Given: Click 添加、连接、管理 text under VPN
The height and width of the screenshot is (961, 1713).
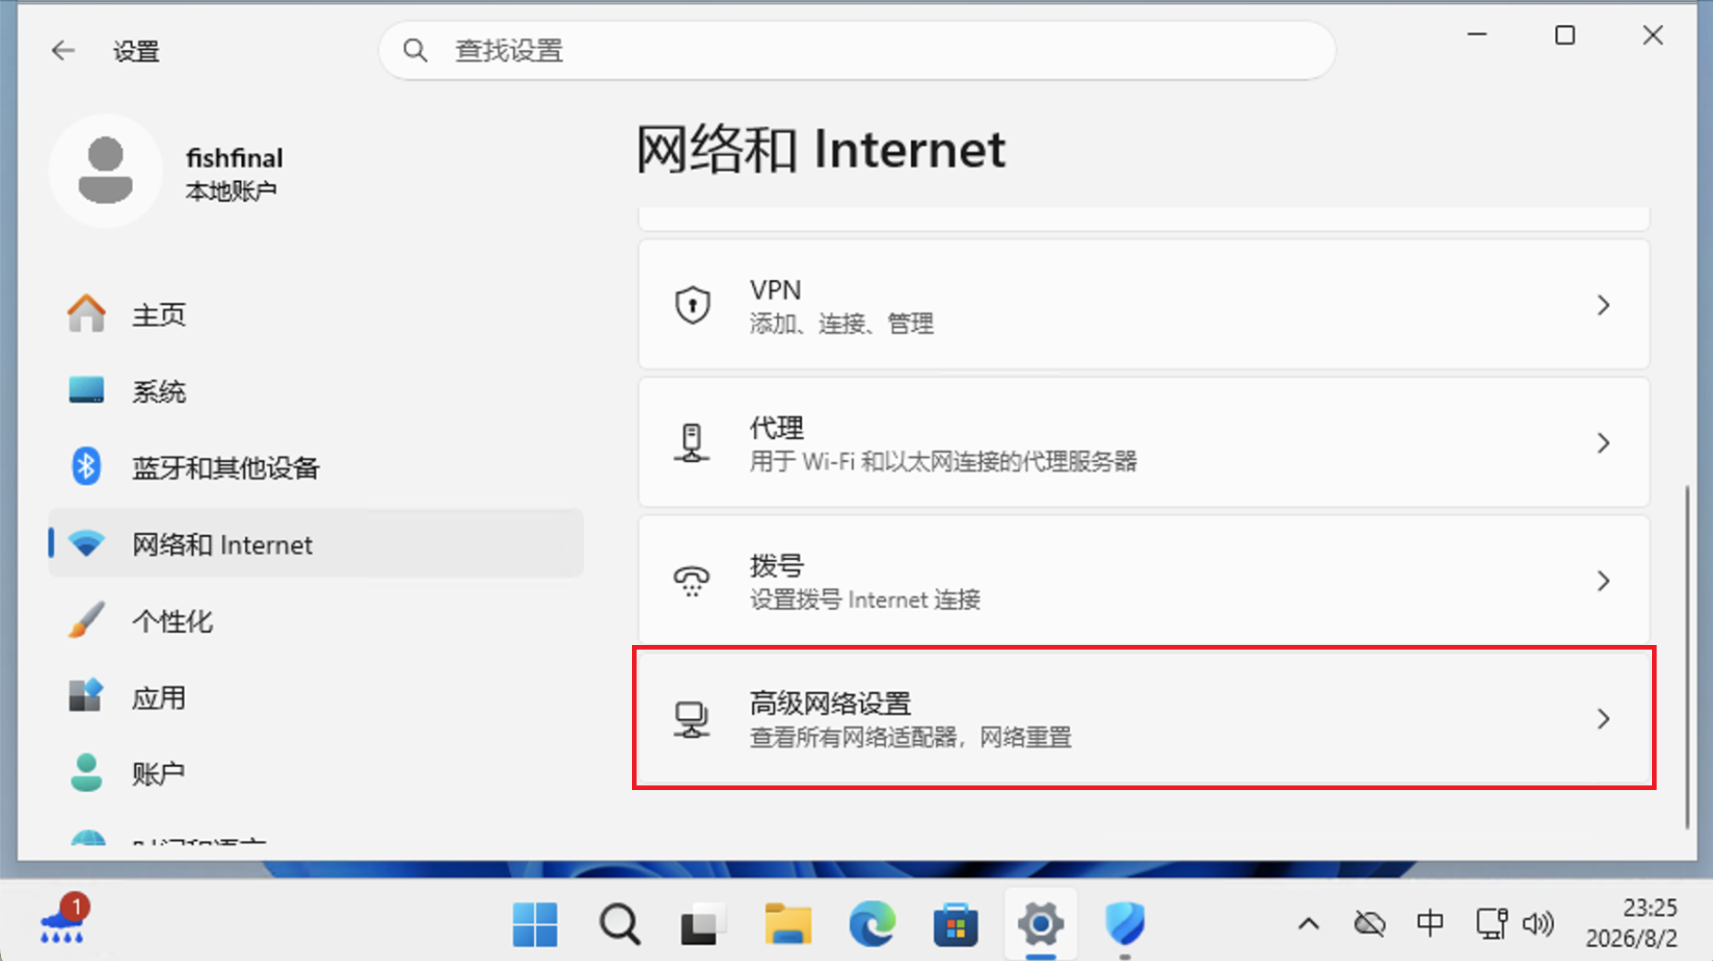Looking at the screenshot, I should tap(841, 323).
